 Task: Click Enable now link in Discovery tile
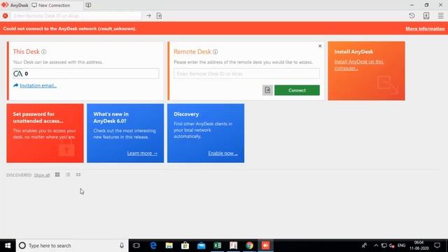223,153
